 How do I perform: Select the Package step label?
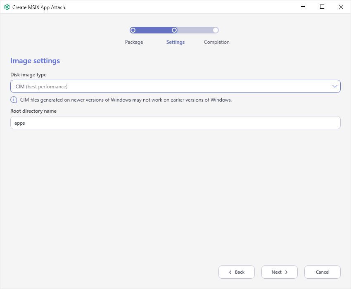point(134,42)
